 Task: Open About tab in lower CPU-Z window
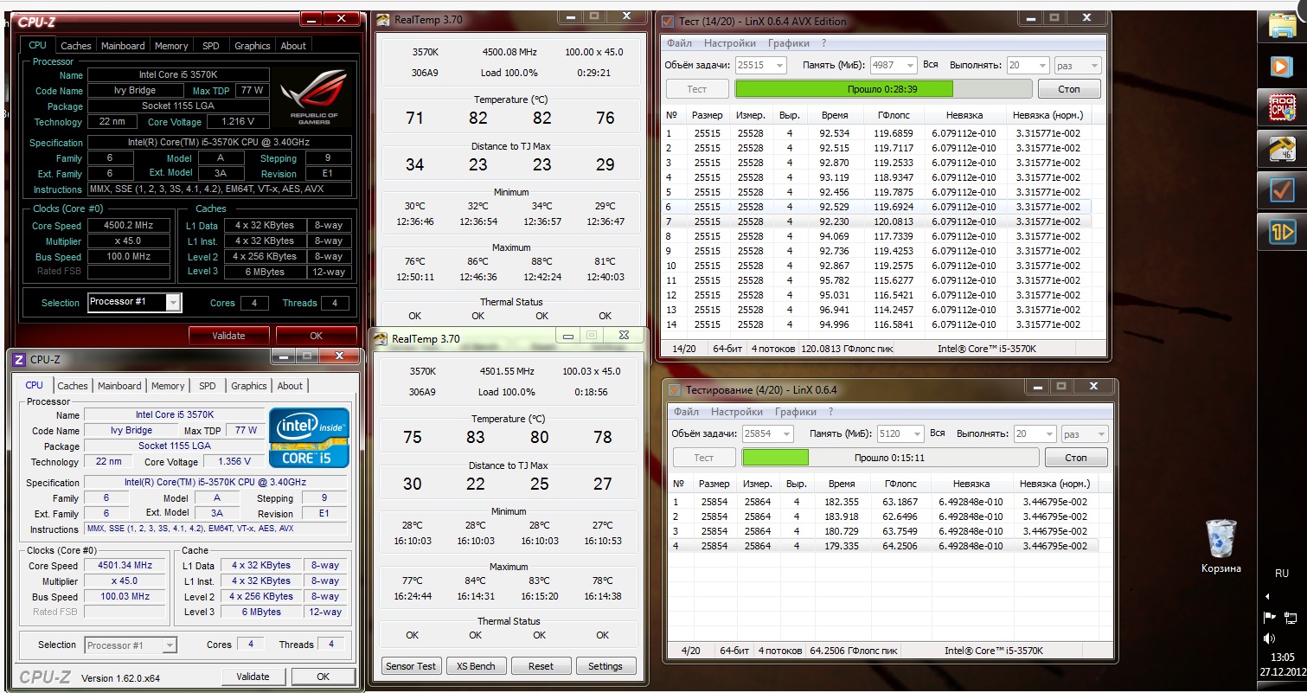click(290, 386)
